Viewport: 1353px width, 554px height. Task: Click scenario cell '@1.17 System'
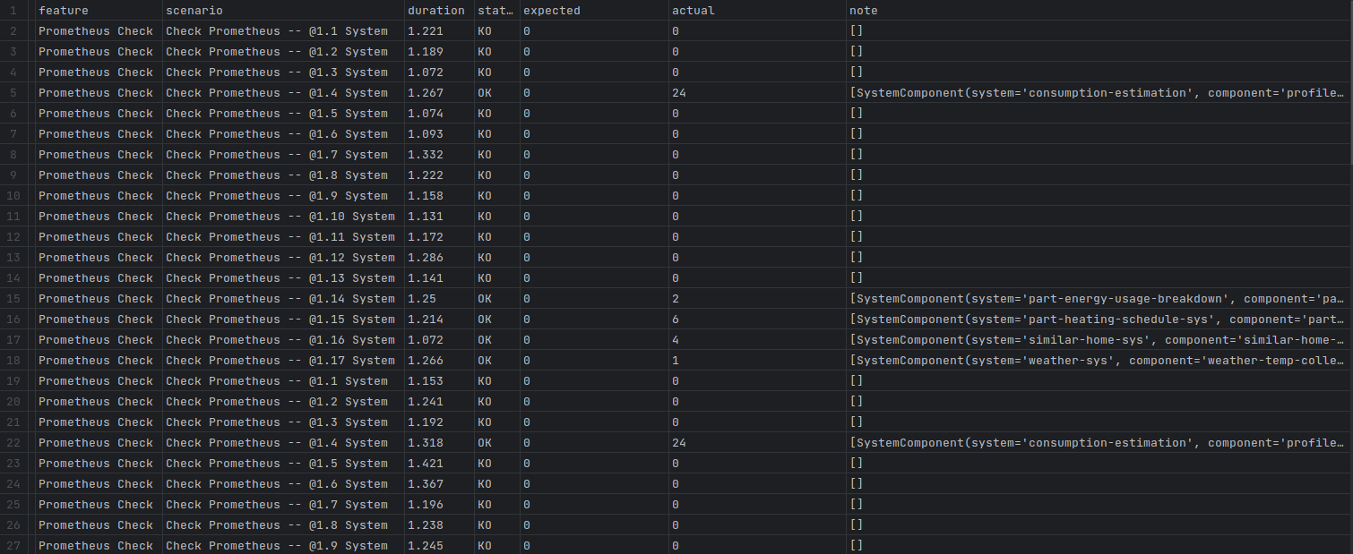coord(280,361)
